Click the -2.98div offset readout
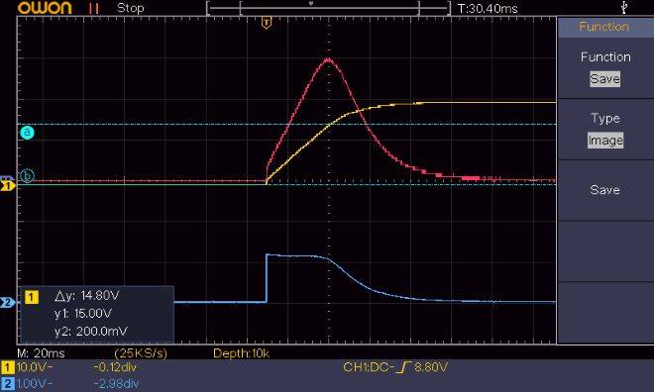Screen dimensions: 654x392 point(116,384)
